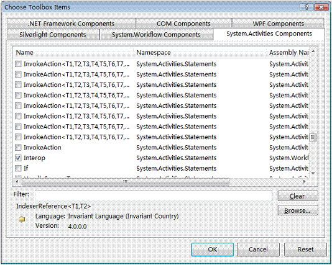Click the horizontal scrollbar left arrow
Viewport: 332px width, 265px height.
(17, 181)
